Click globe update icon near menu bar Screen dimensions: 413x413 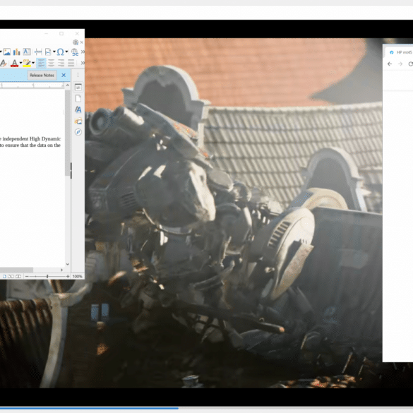(76, 42)
